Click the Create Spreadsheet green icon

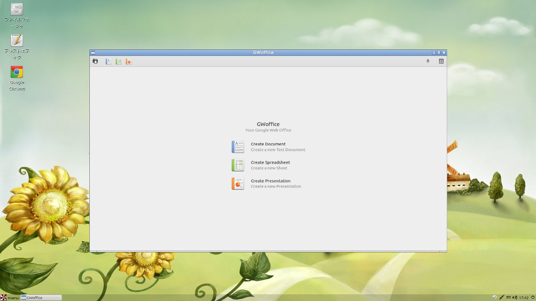[238, 165]
